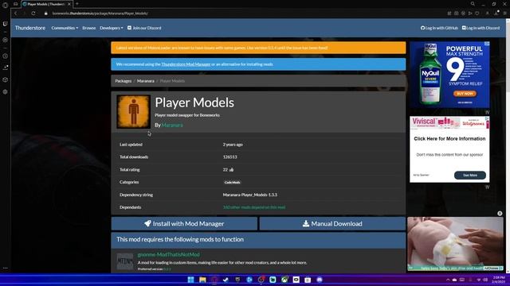510x286 pixels.
Task: Open Discord from the taskbar
Action: 320,280
